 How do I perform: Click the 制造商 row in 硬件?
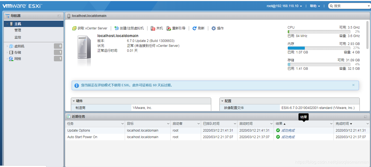point(141,108)
